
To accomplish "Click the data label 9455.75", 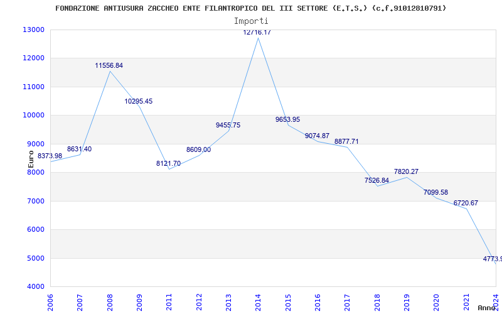I will pos(228,125).
